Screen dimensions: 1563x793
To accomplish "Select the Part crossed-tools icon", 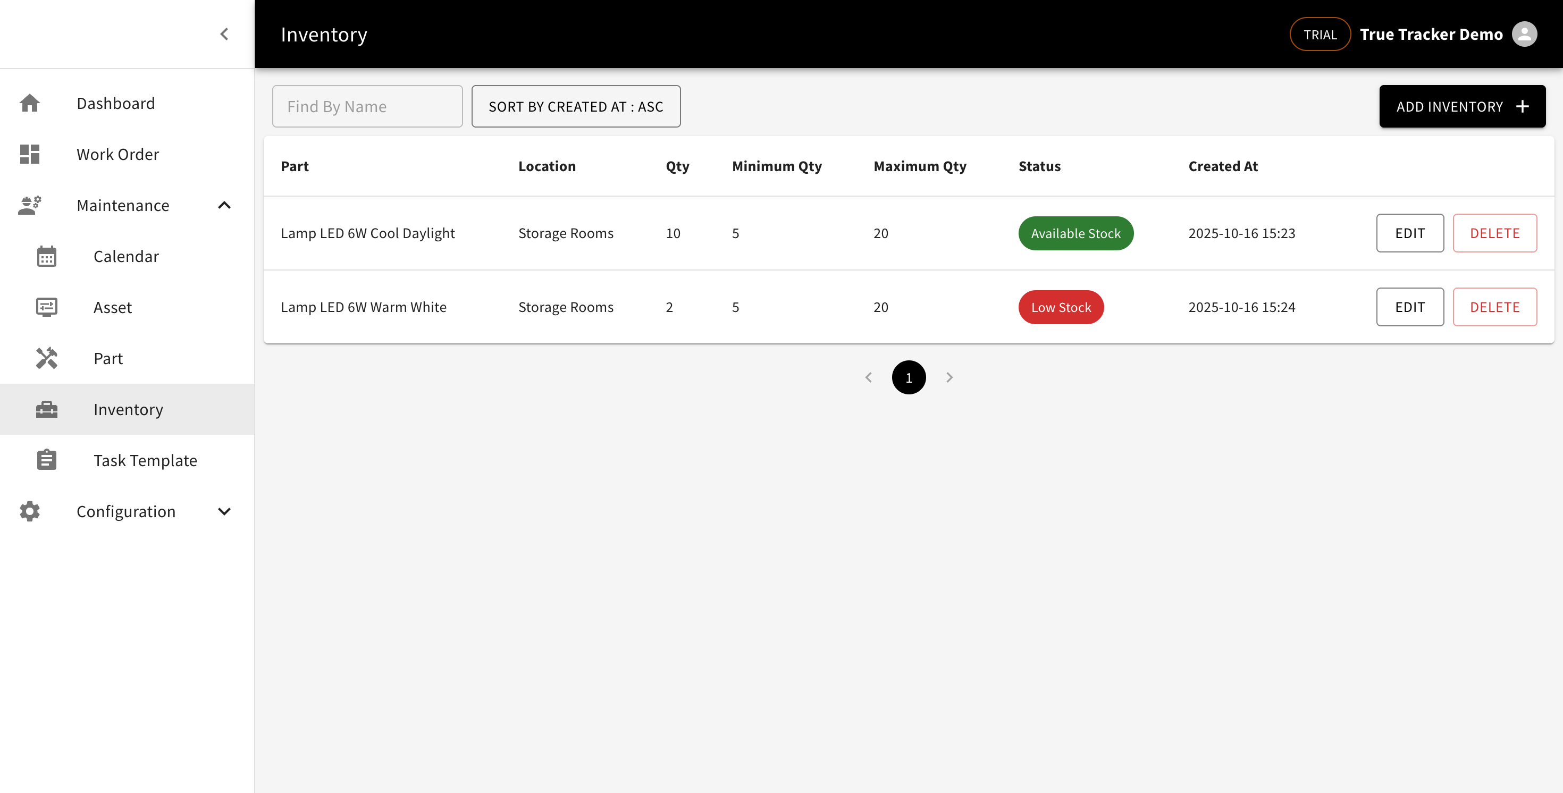I will pos(47,358).
